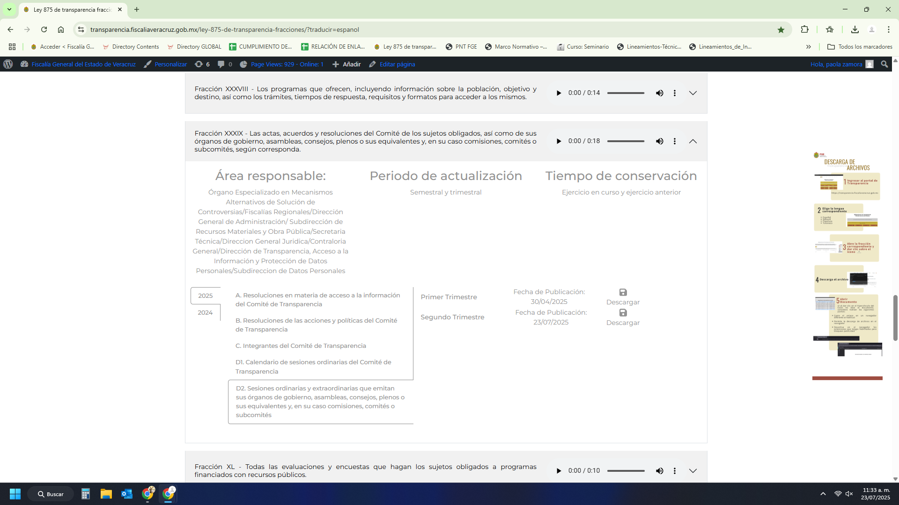Viewport: 899px width, 505px height.
Task: Click the save icon for Segundo Trimestre
Action: [623, 313]
